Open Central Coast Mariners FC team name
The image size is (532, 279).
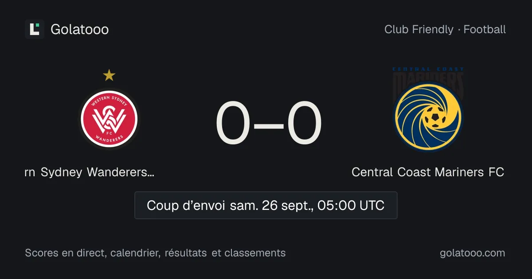coord(428,172)
